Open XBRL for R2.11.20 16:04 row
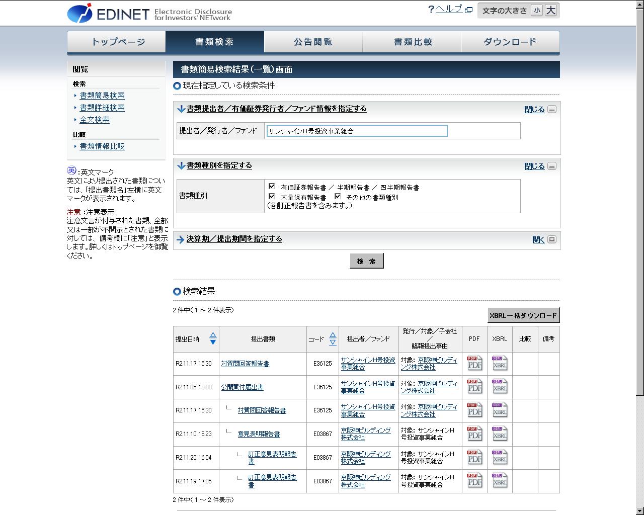Viewport: 644px width, 515px height. click(500, 458)
